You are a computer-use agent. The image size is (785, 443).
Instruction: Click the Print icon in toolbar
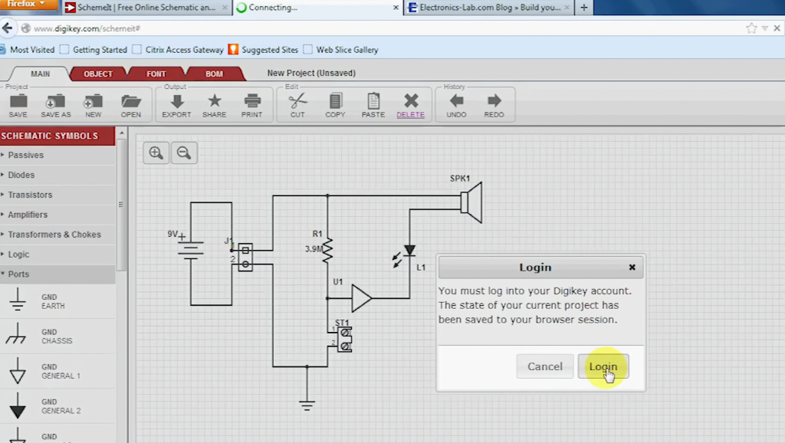[252, 101]
